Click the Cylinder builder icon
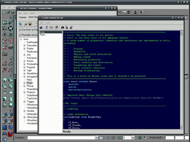The height and width of the screenshot is (142, 190). pyautogui.click(x=5, y=99)
